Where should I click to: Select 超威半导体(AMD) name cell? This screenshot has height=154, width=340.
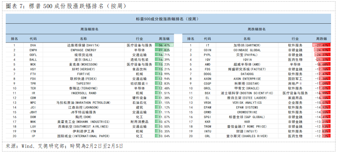[x=247, y=65]
